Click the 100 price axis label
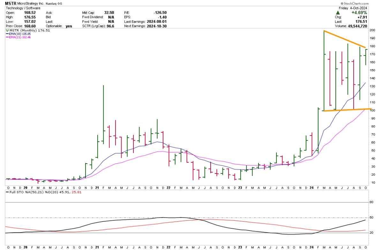This screenshot has height=250, width=383. (x=372, y=111)
